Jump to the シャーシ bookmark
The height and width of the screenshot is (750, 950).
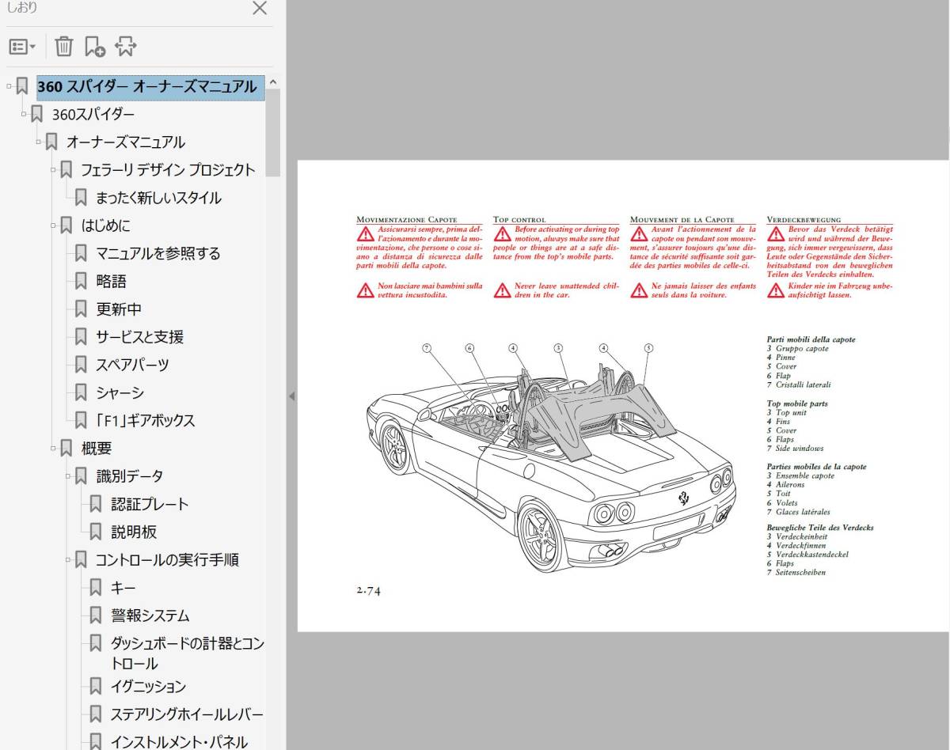pyautogui.click(x=120, y=393)
